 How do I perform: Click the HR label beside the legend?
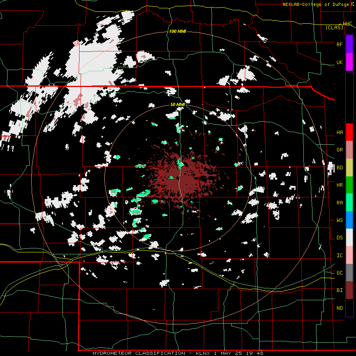coord(339,185)
